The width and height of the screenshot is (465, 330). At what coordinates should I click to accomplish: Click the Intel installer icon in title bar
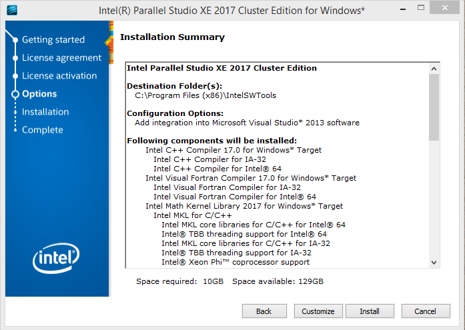pos(11,11)
